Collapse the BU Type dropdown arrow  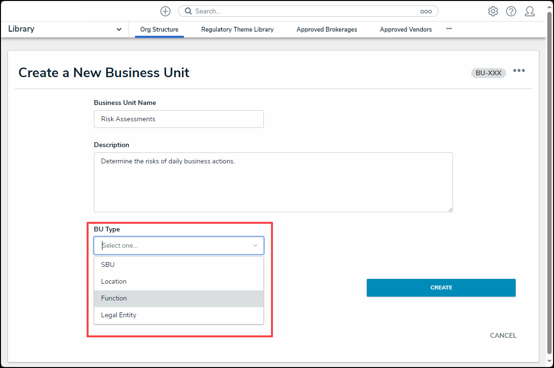[x=255, y=245]
